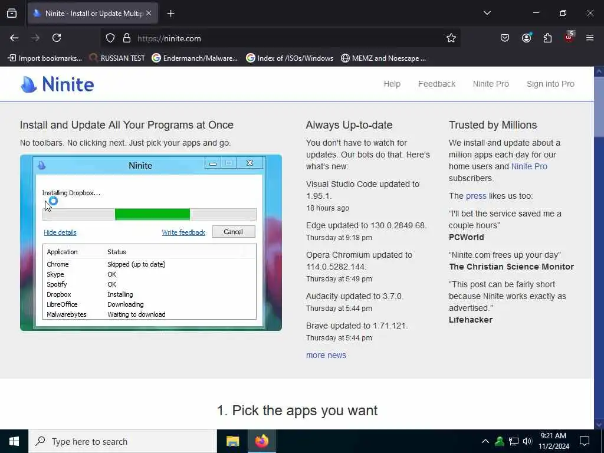This screenshot has height=453, width=604.
Task: Open Index of /ISOs/Windows bookmark
Action: pos(290,58)
